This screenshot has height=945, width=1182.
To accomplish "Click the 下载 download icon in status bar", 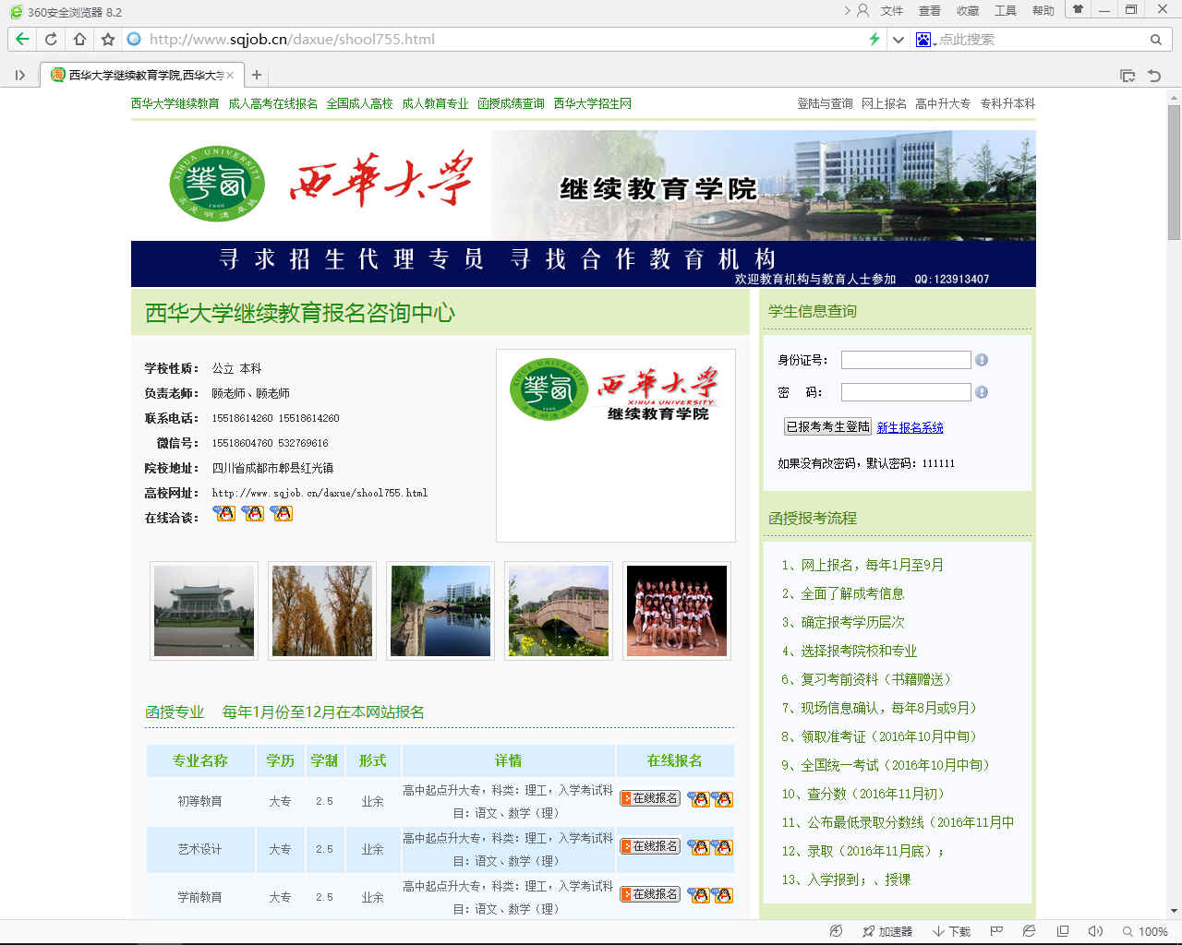I will pyautogui.click(x=951, y=931).
